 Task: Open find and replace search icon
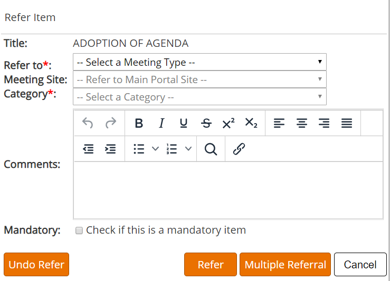pyautogui.click(x=211, y=149)
